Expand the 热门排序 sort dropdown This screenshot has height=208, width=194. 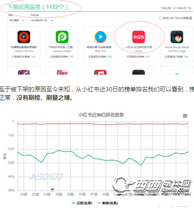[17, 20]
